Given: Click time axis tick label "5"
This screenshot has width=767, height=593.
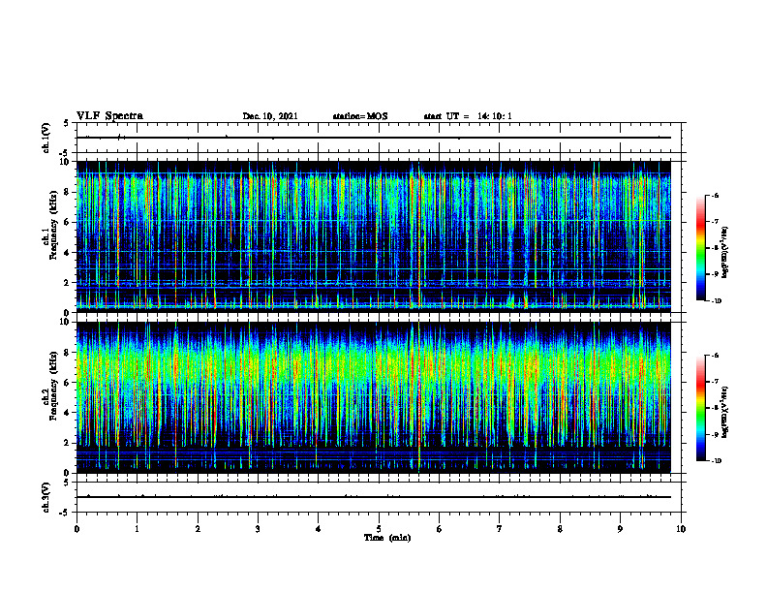Looking at the screenshot, I should (x=379, y=529).
